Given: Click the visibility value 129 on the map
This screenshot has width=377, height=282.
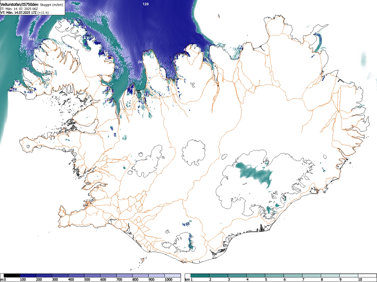Looking at the screenshot, I should [x=145, y=4].
